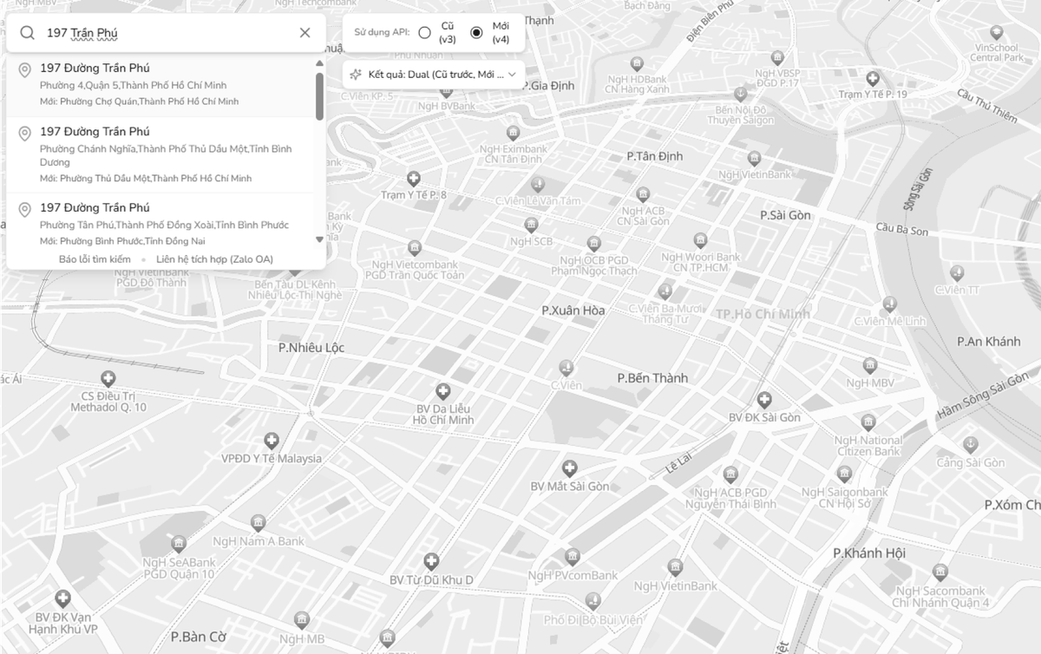Viewport: 1041px width, 654px height.
Task: Click the Bến Nội Đô Thuyền Sài Gòn marker
Action: tap(739, 93)
